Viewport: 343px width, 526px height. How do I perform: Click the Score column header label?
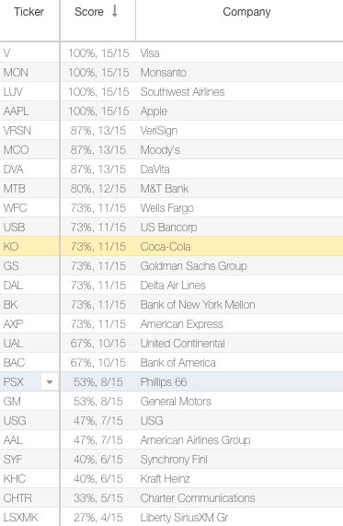[89, 12]
